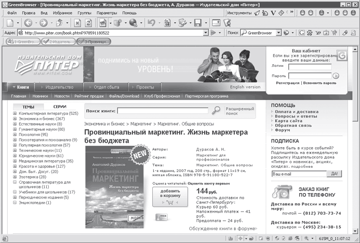The height and width of the screenshot is (243, 360).
Task: Expand the Красота и здоровье (127) category
Action: (x=15, y=166)
